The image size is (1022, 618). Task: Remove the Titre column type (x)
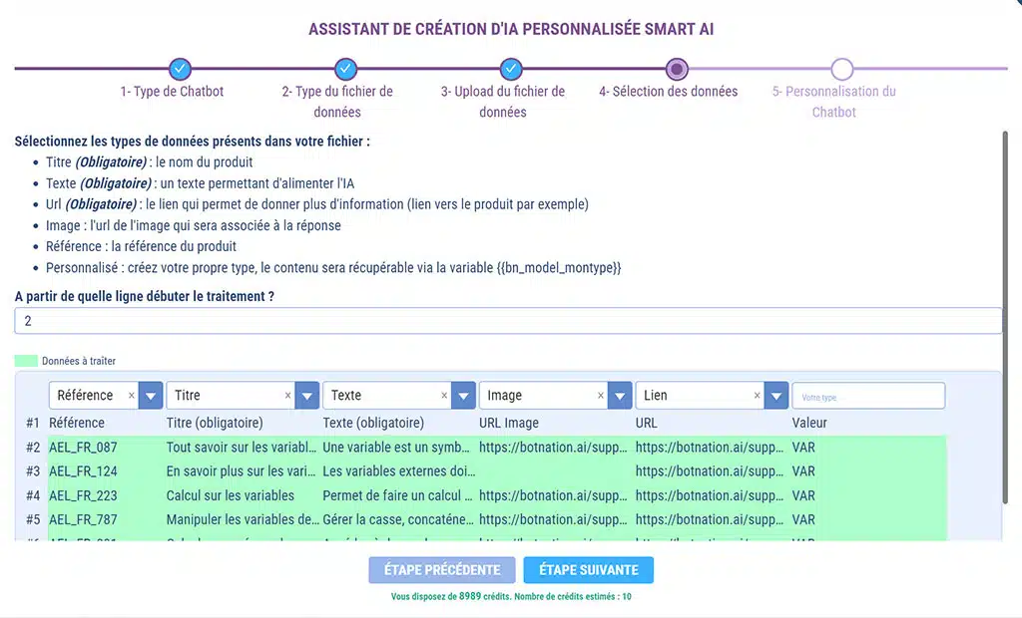pos(287,396)
